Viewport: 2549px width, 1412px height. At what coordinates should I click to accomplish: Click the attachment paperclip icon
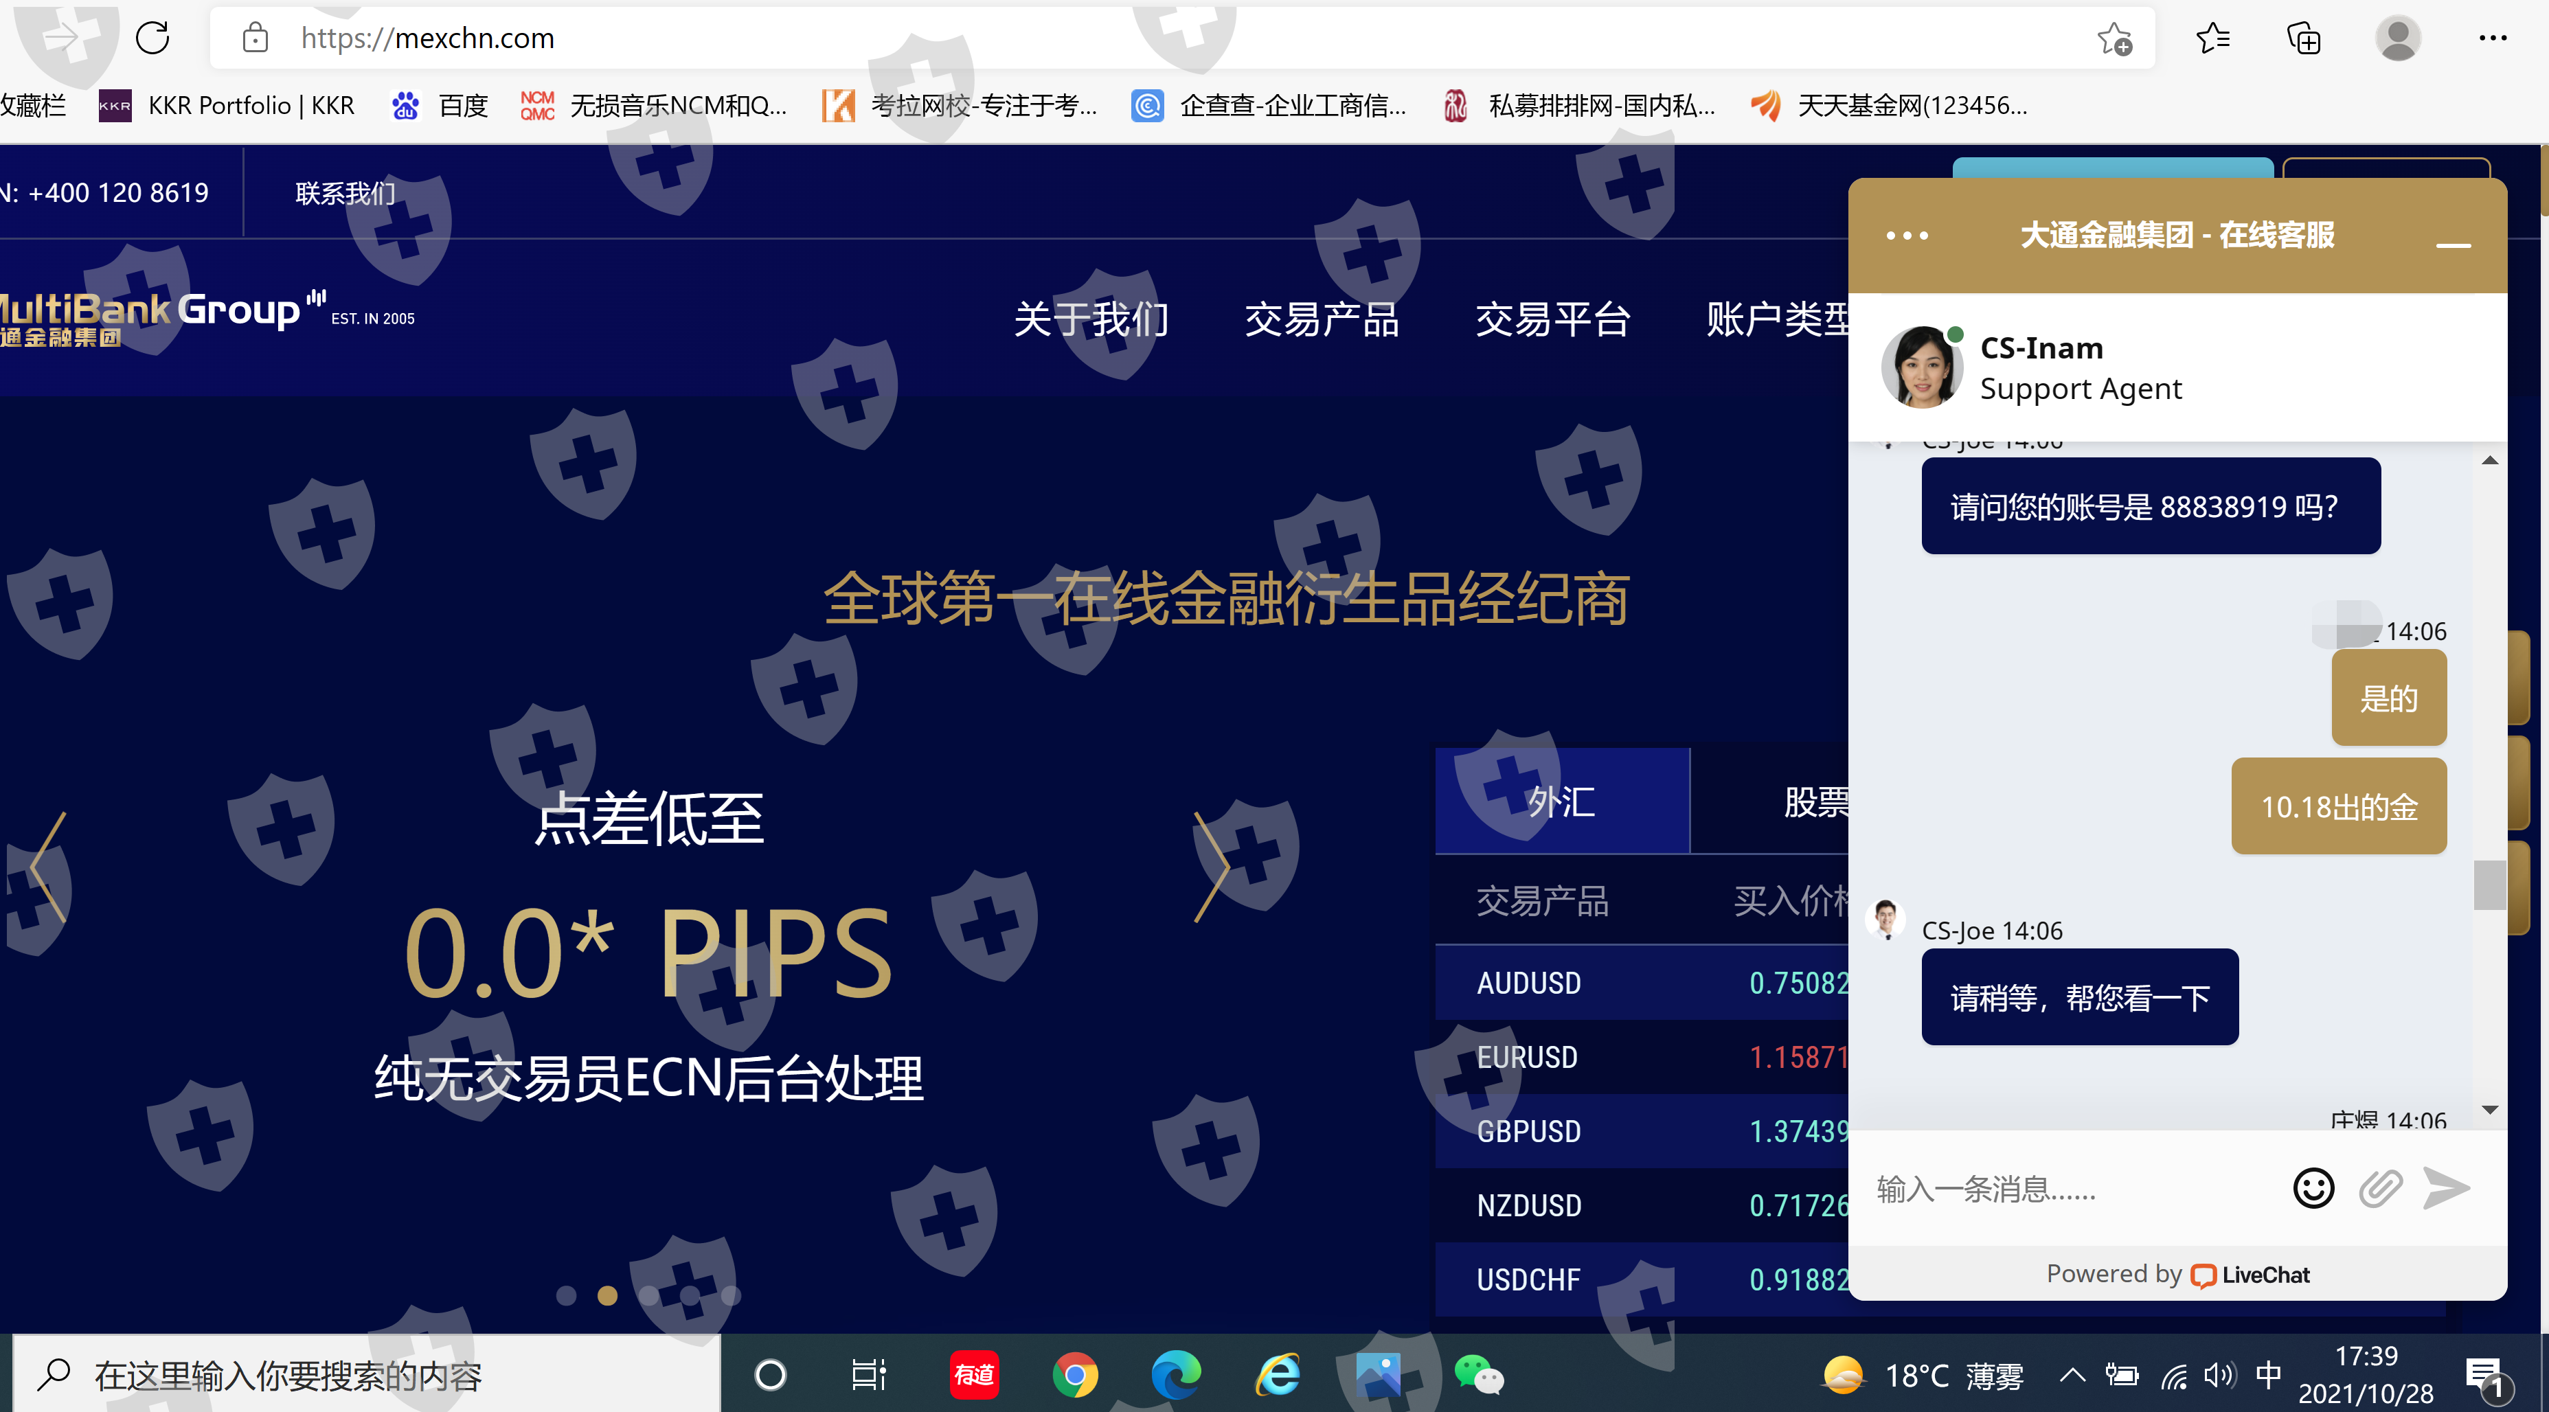2380,1187
